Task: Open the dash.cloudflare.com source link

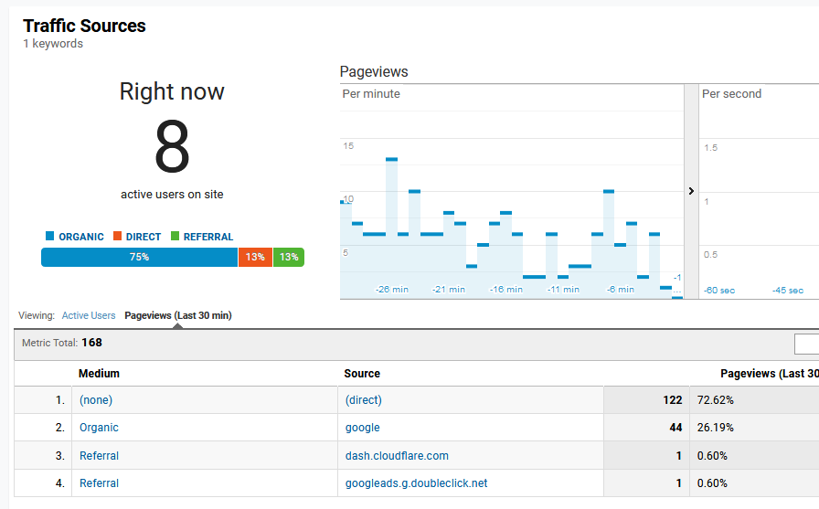Action: point(397,456)
